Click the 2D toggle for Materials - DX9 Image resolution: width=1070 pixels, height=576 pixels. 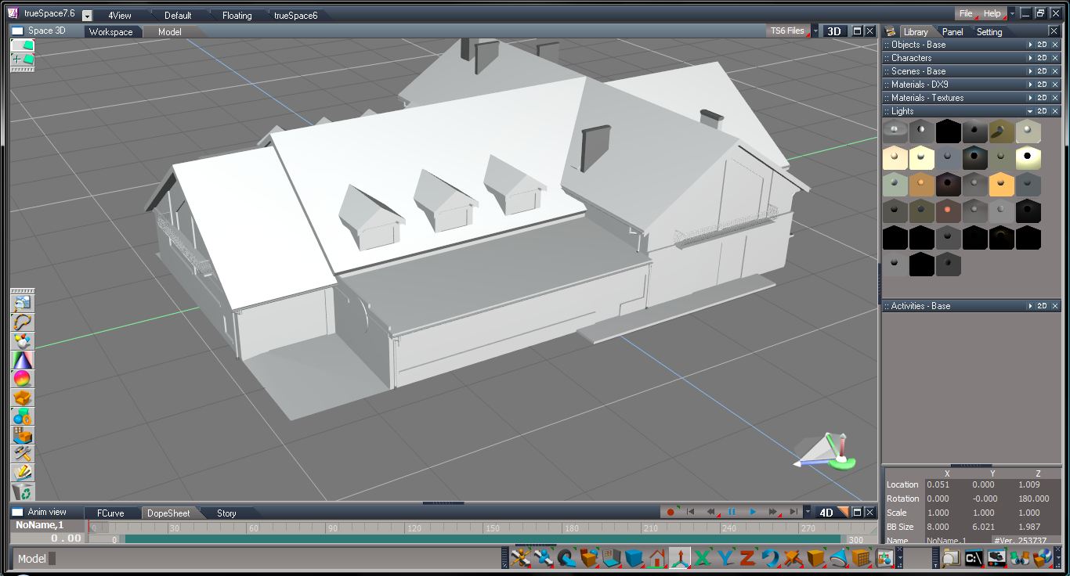pos(1042,85)
